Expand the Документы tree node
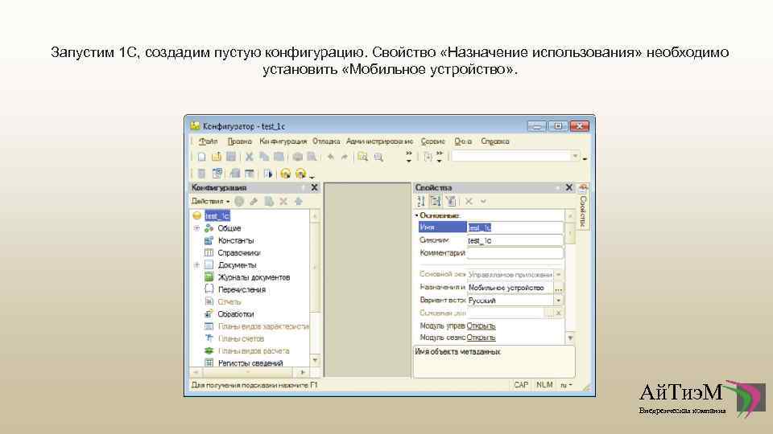773x434 pixels. 196,264
